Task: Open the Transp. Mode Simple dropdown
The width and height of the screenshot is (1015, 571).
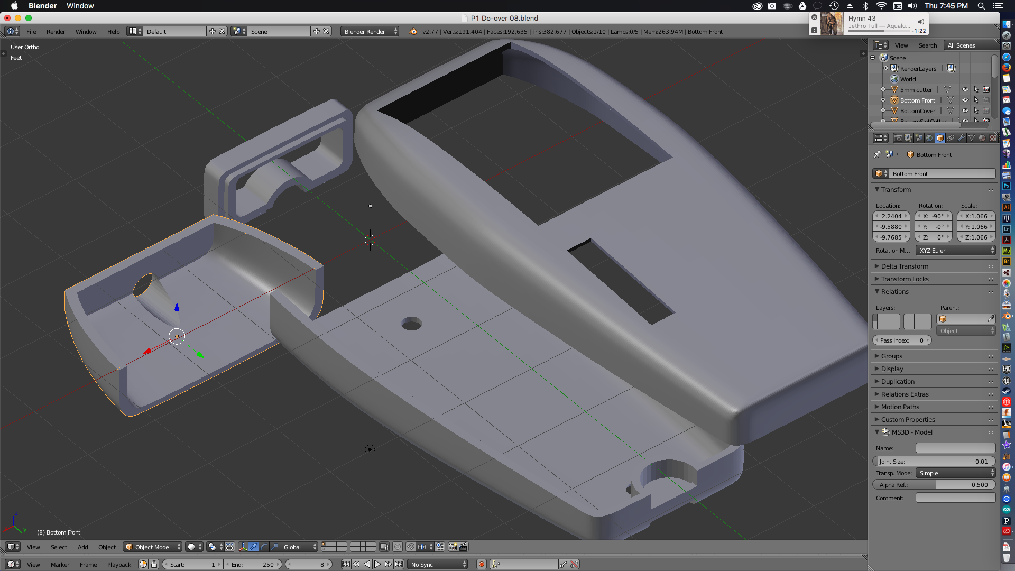Action: tap(956, 473)
